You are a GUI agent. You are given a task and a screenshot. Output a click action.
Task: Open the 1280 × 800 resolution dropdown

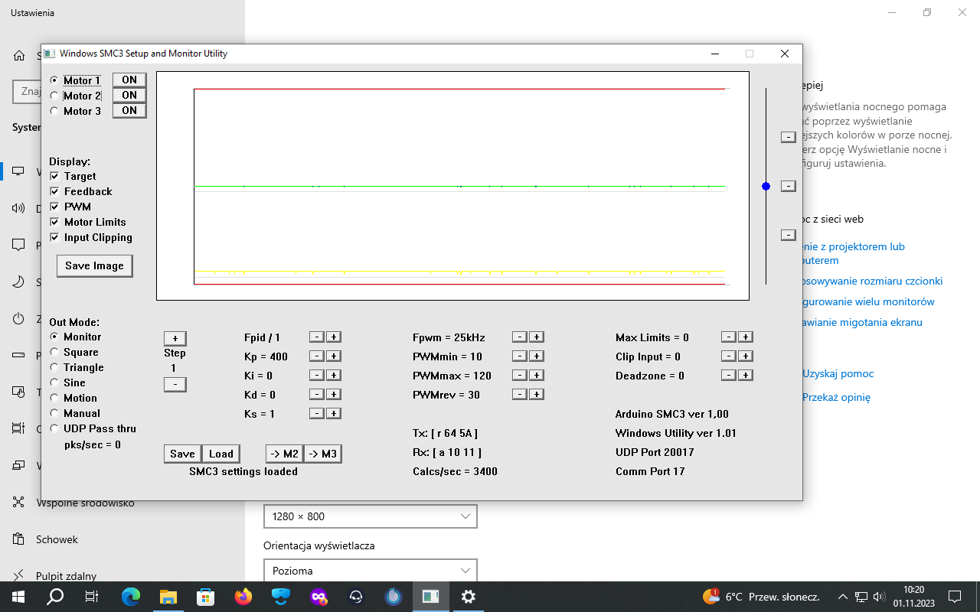click(370, 516)
